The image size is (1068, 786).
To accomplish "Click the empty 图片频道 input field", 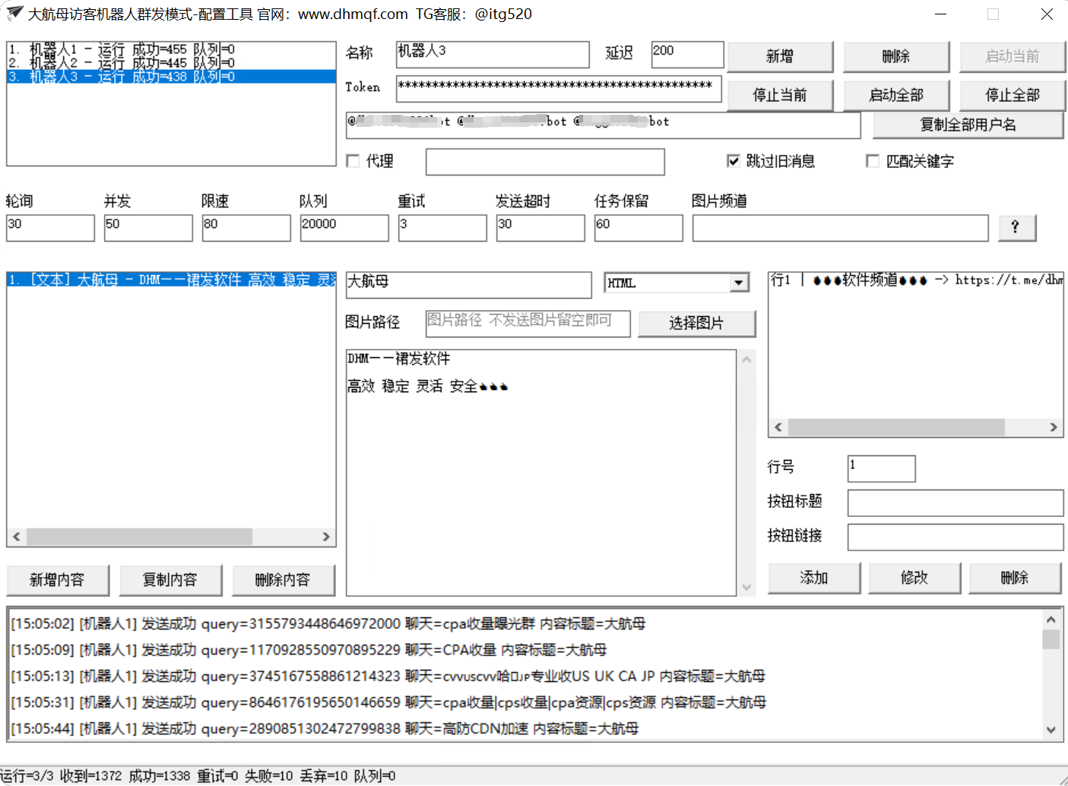I will point(841,228).
